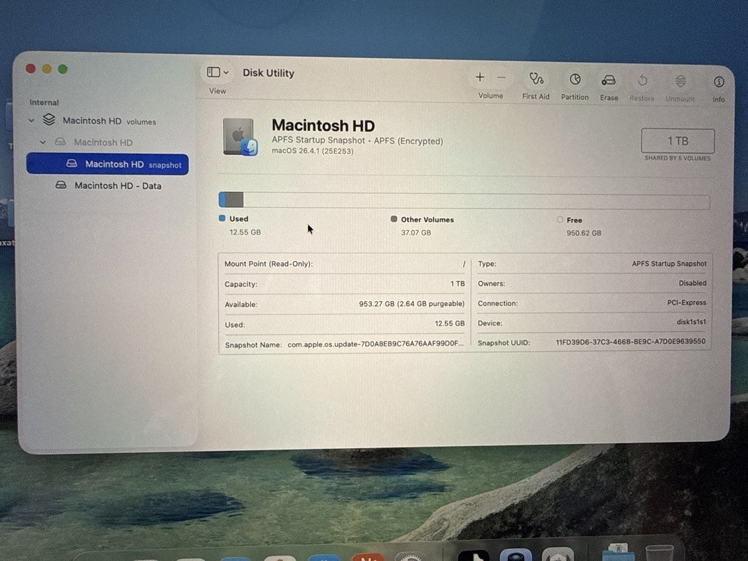
Task: Delete volume with the minus button
Action: pos(501,78)
